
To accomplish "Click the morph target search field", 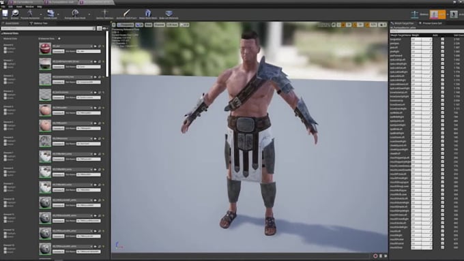I will [x=426, y=31].
